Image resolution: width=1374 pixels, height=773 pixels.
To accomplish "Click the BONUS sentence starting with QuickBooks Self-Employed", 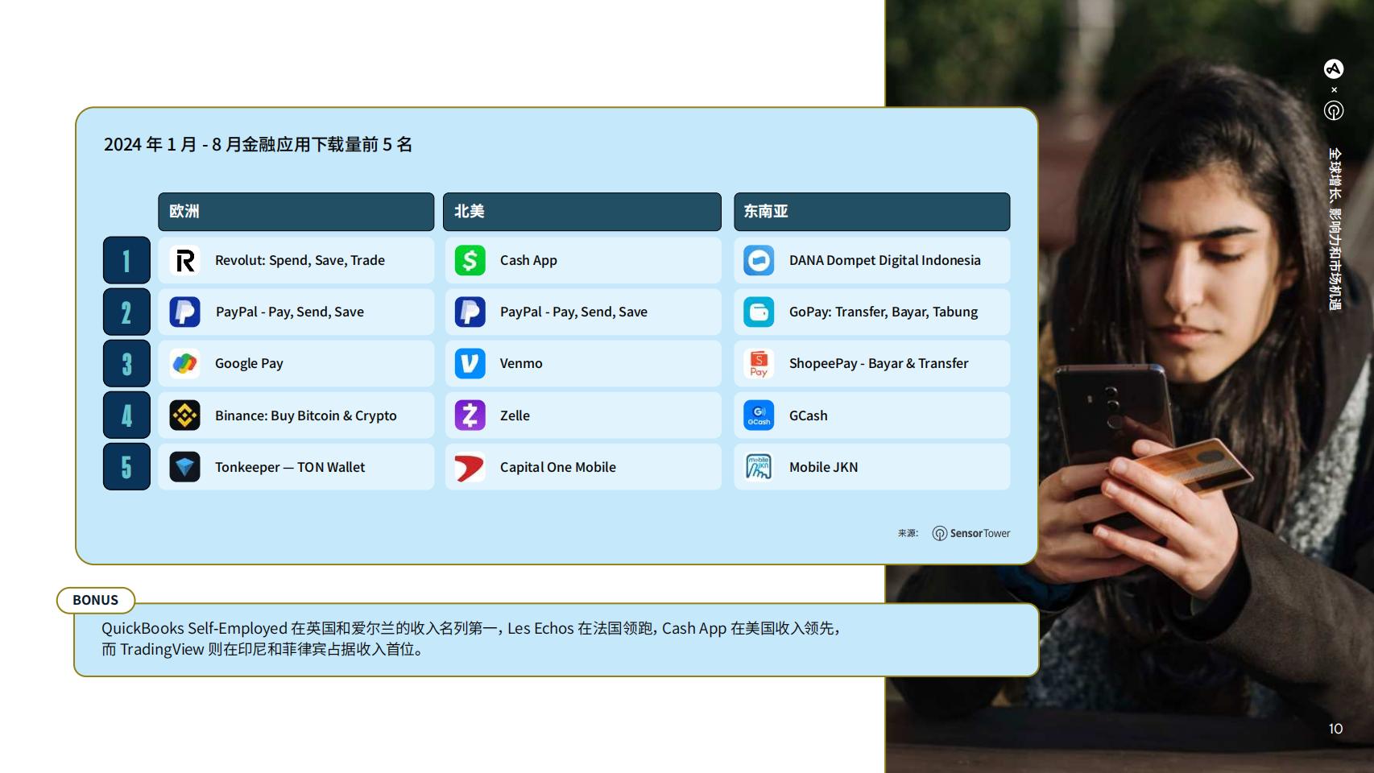I will click(471, 628).
